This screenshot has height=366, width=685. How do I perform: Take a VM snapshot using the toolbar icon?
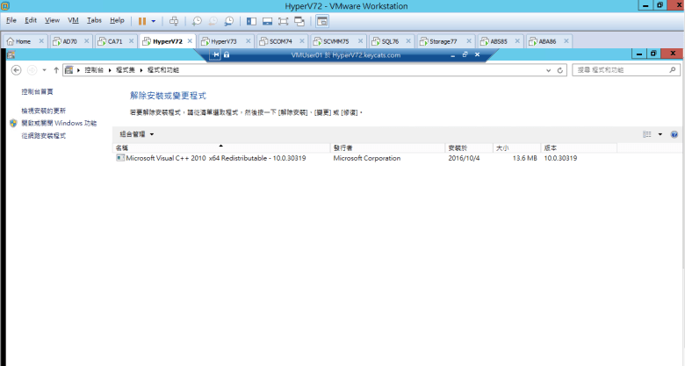[197, 20]
